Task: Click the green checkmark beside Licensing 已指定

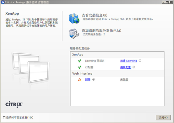Action: (79, 61)
